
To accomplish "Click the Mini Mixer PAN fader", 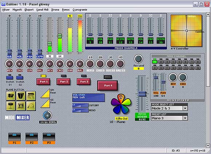I will [x=163, y=82].
